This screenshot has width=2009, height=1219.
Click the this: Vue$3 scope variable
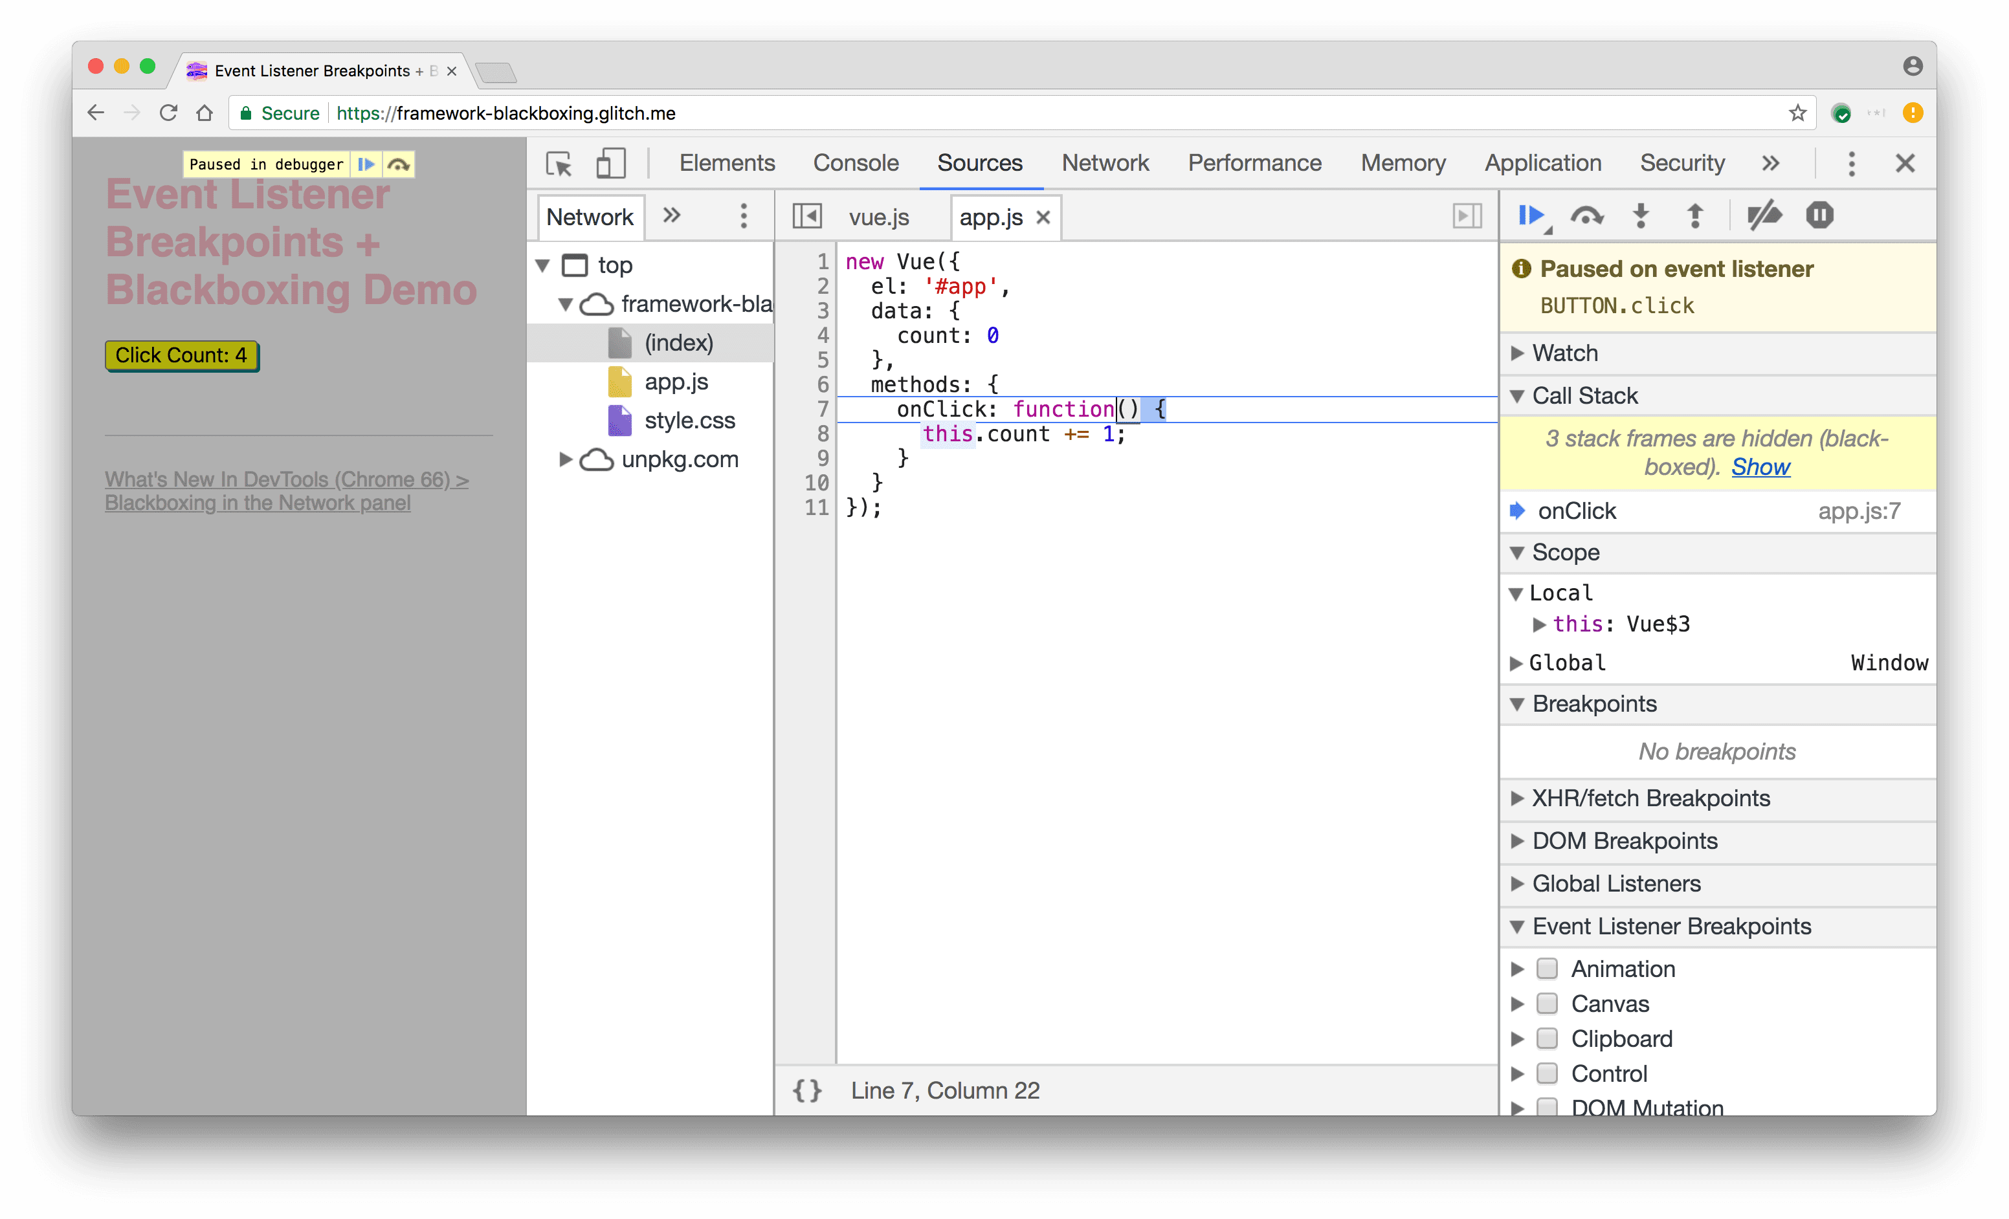[x=1619, y=622]
